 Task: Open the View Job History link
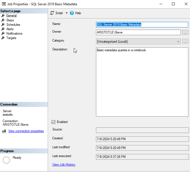pos(64,165)
